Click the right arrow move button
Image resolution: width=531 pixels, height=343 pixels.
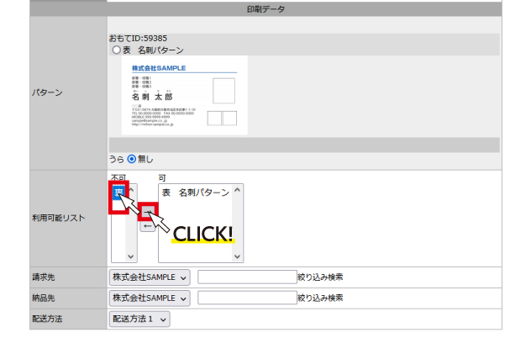[146, 211]
